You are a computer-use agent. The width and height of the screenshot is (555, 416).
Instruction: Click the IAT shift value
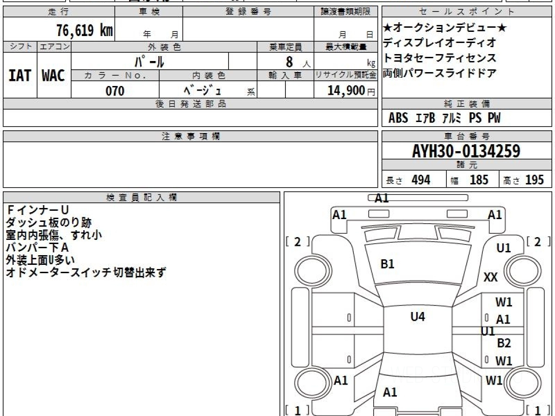[x=20, y=75]
